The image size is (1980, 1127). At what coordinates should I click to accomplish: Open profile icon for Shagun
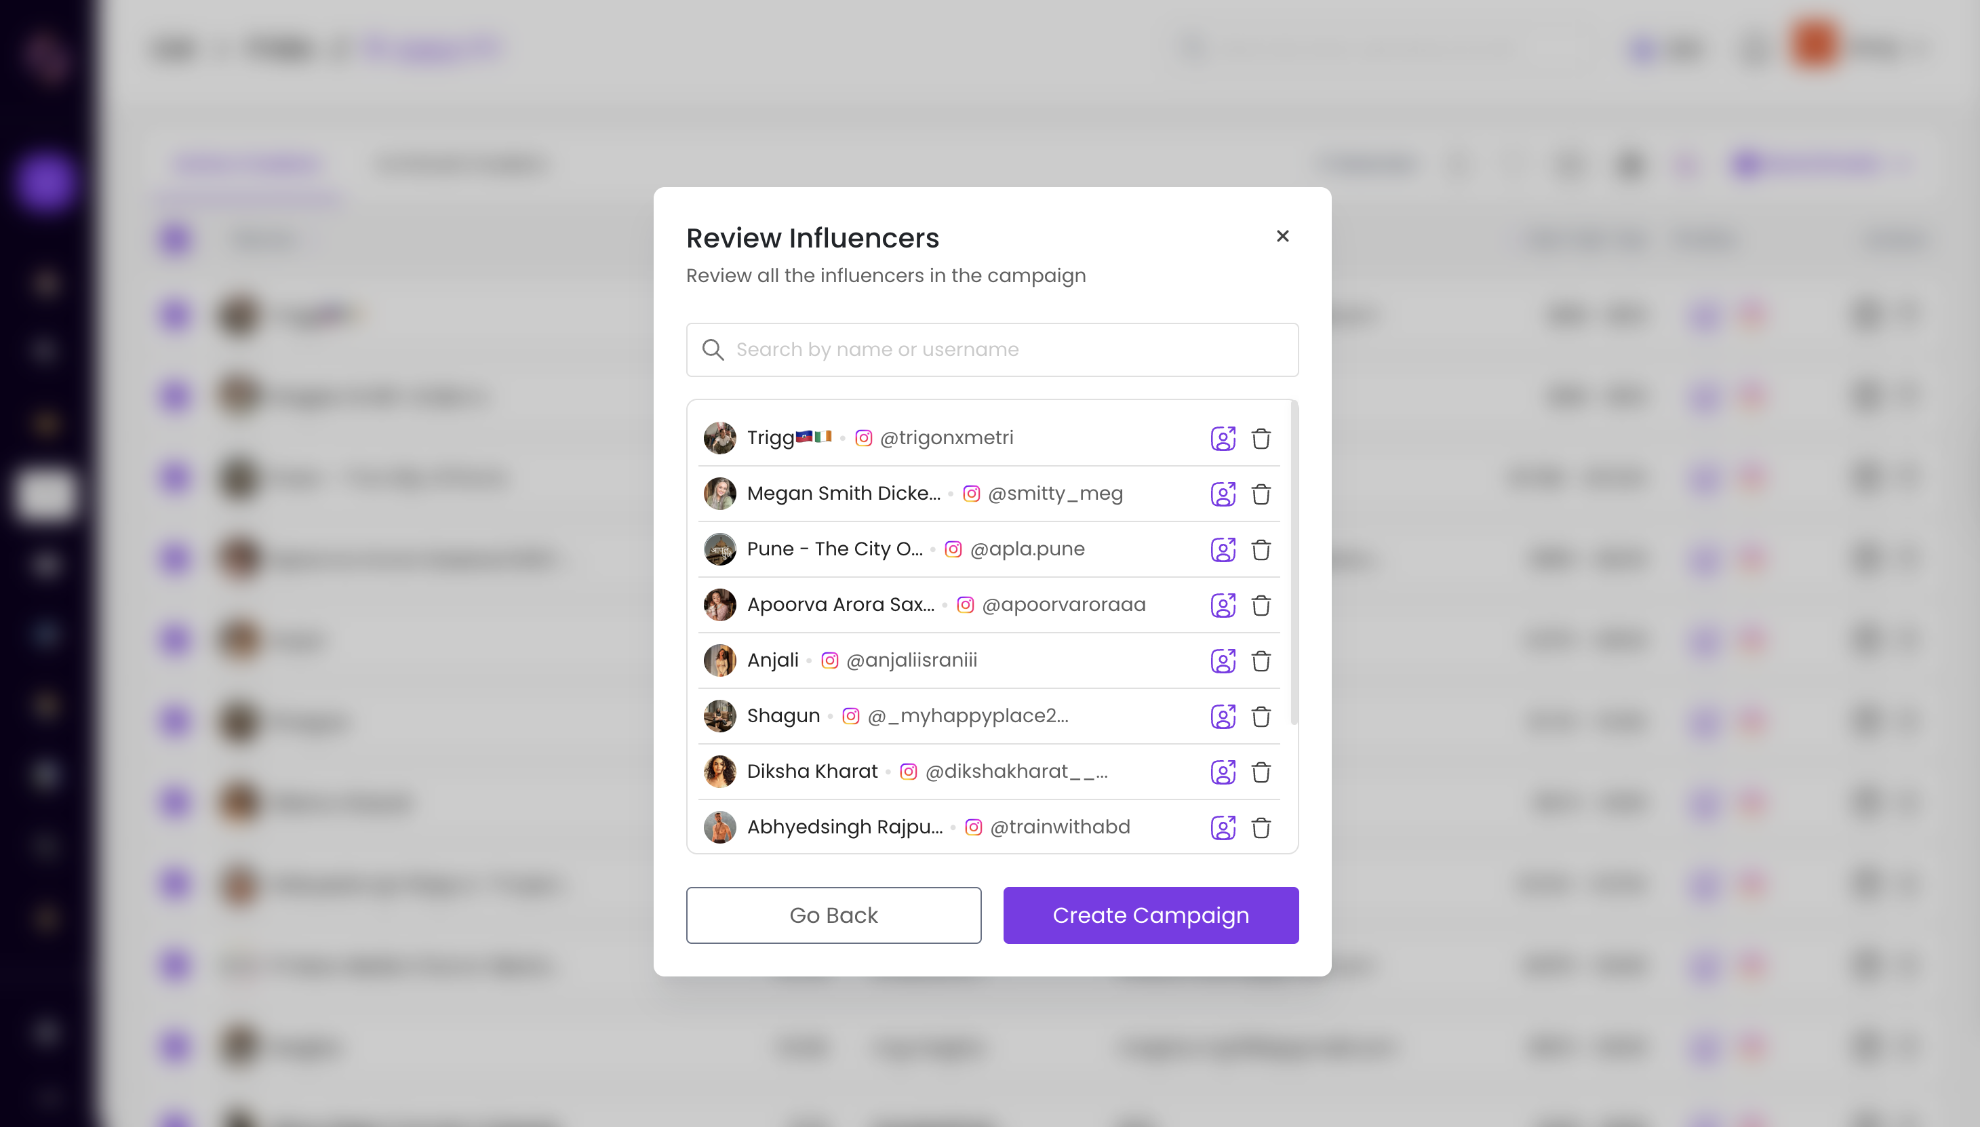click(x=1222, y=717)
